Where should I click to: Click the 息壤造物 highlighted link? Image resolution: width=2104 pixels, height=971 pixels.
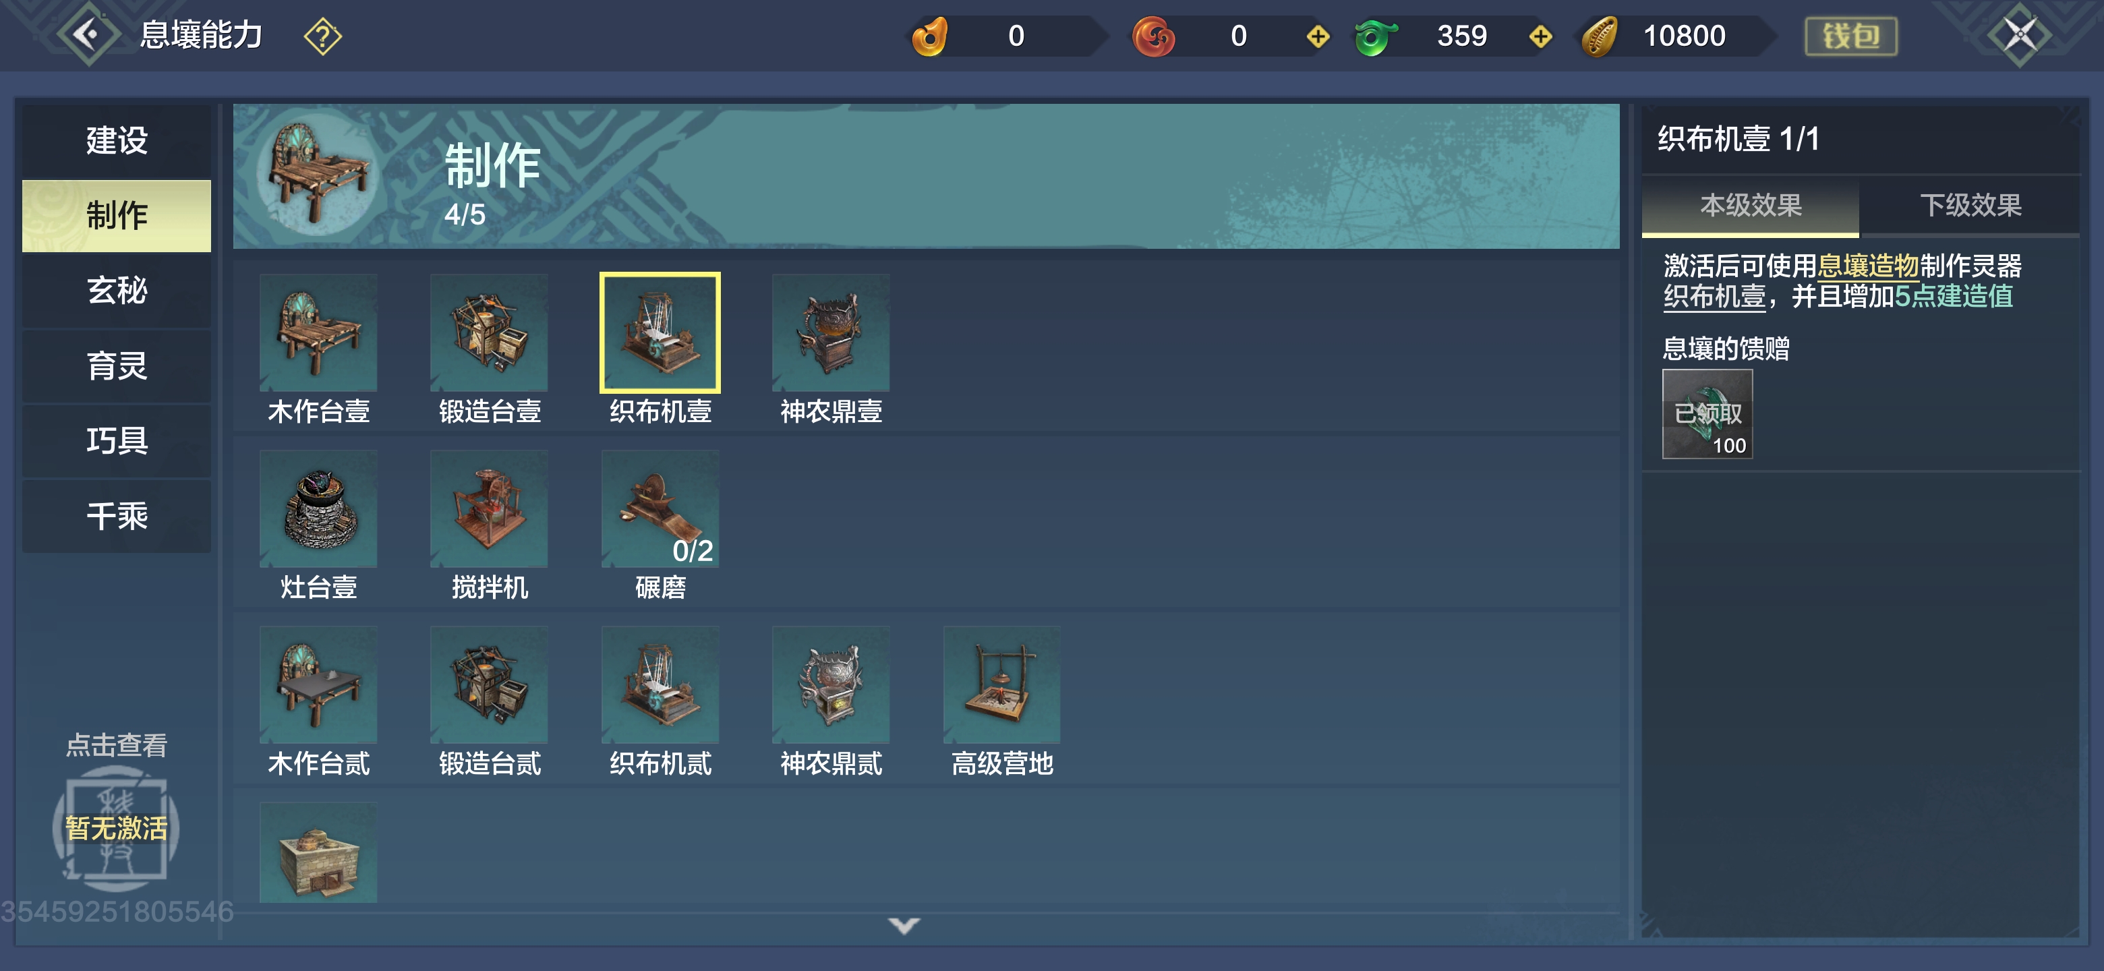pos(1868,266)
